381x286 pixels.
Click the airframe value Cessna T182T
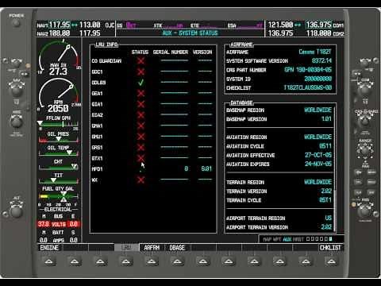point(315,52)
